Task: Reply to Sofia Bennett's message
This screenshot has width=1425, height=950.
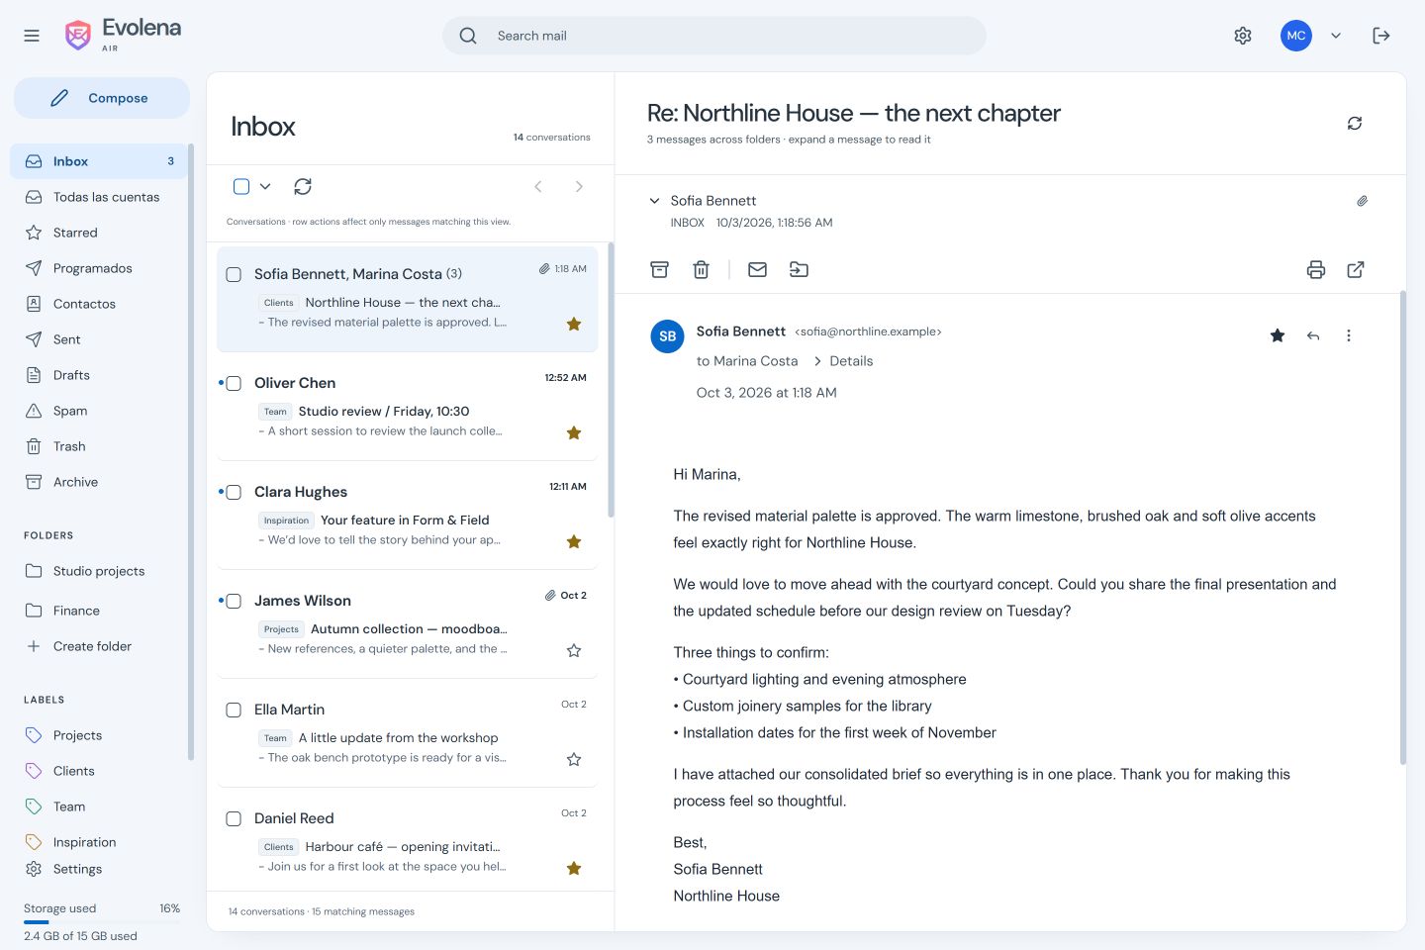Action: pyautogui.click(x=1313, y=335)
